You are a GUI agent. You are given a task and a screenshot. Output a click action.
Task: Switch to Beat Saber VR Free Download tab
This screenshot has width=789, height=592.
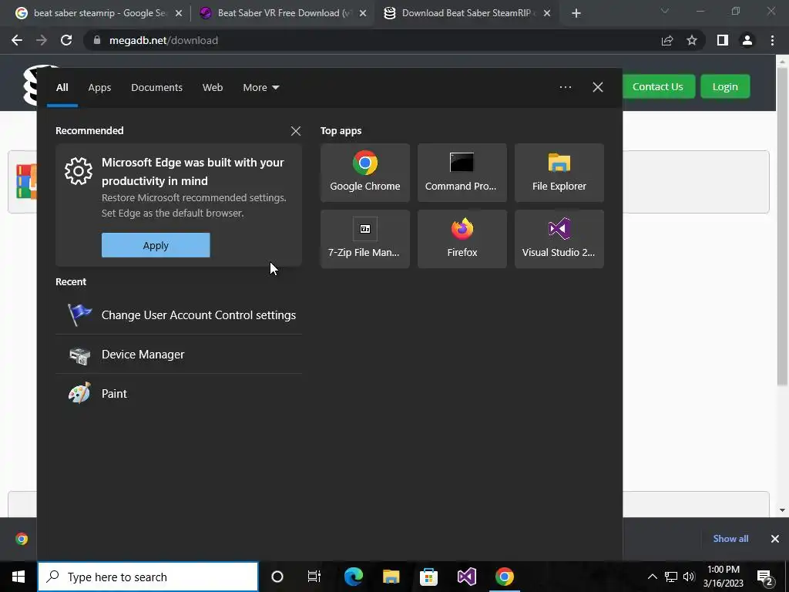(x=282, y=13)
